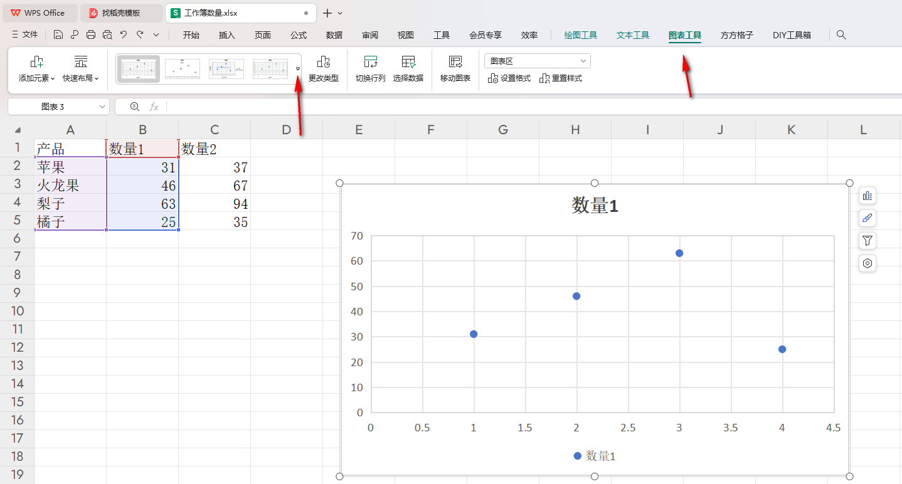
Task: Open 快速布局 dropdown
Action: pos(80,69)
